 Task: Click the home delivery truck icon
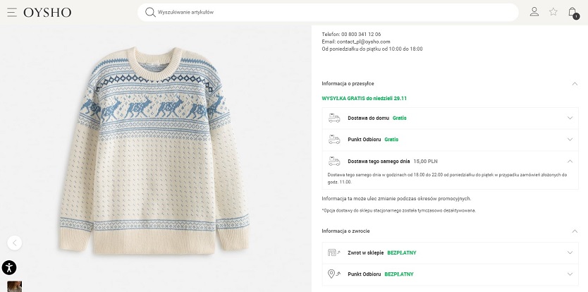[x=334, y=118]
